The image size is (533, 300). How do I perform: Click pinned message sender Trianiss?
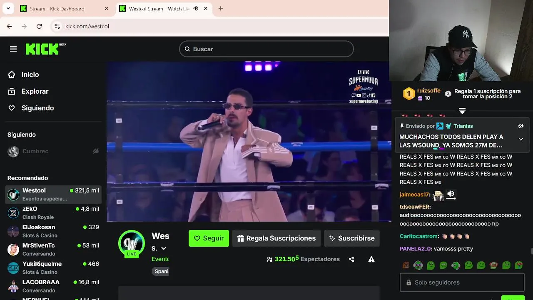coord(463,126)
